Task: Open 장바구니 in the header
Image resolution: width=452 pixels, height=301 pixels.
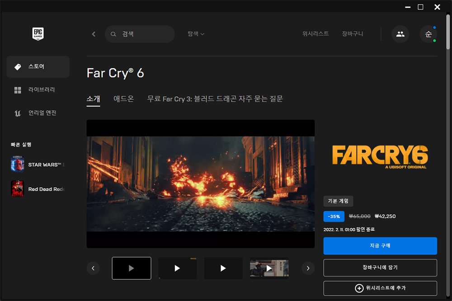Action: [352, 34]
